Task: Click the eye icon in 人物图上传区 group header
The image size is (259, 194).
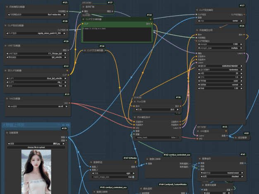Action: click(67, 125)
